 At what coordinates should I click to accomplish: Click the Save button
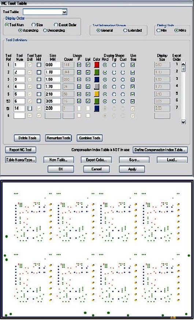click(x=134, y=160)
